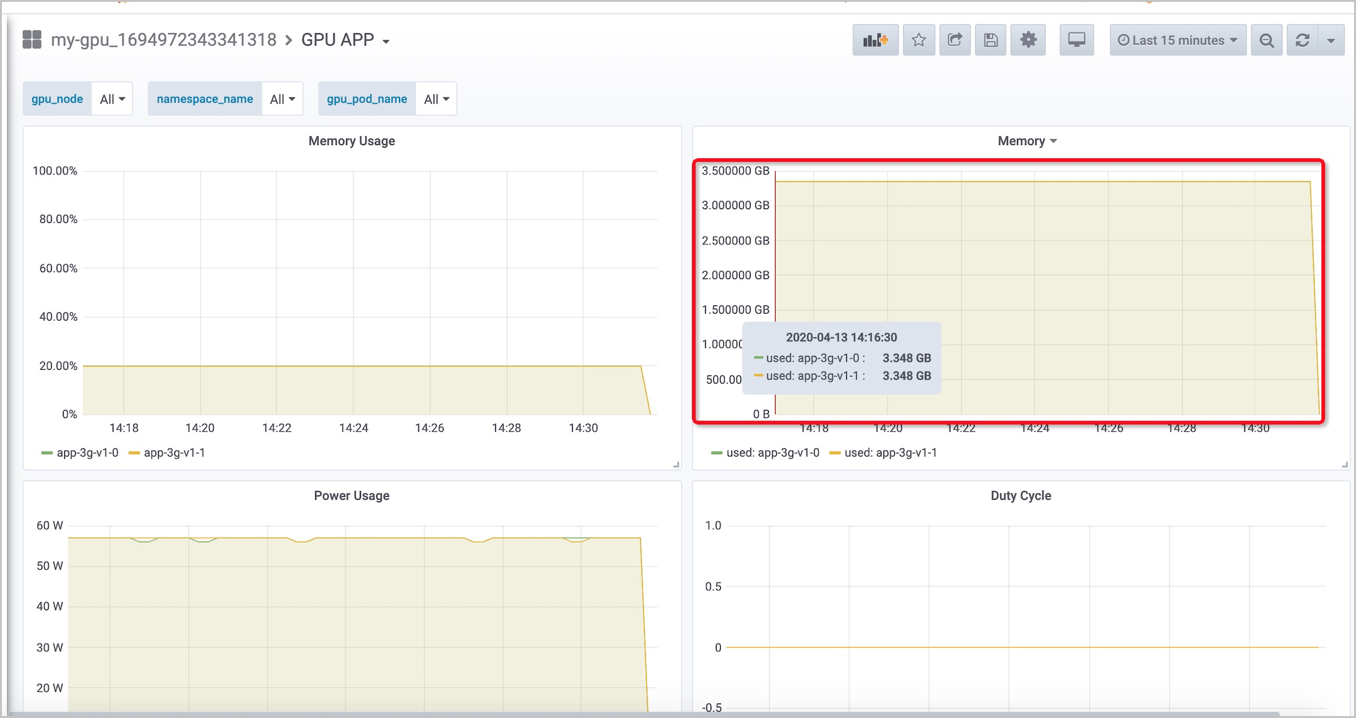Click the Add panel icon
This screenshot has width=1356, height=718.
point(875,39)
